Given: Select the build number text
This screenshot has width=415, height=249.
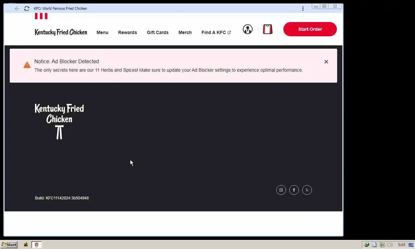Looking at the screenshot, I should click(x=62, y=198).
